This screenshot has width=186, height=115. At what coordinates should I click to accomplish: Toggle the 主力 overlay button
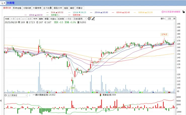tap(24, 19)
